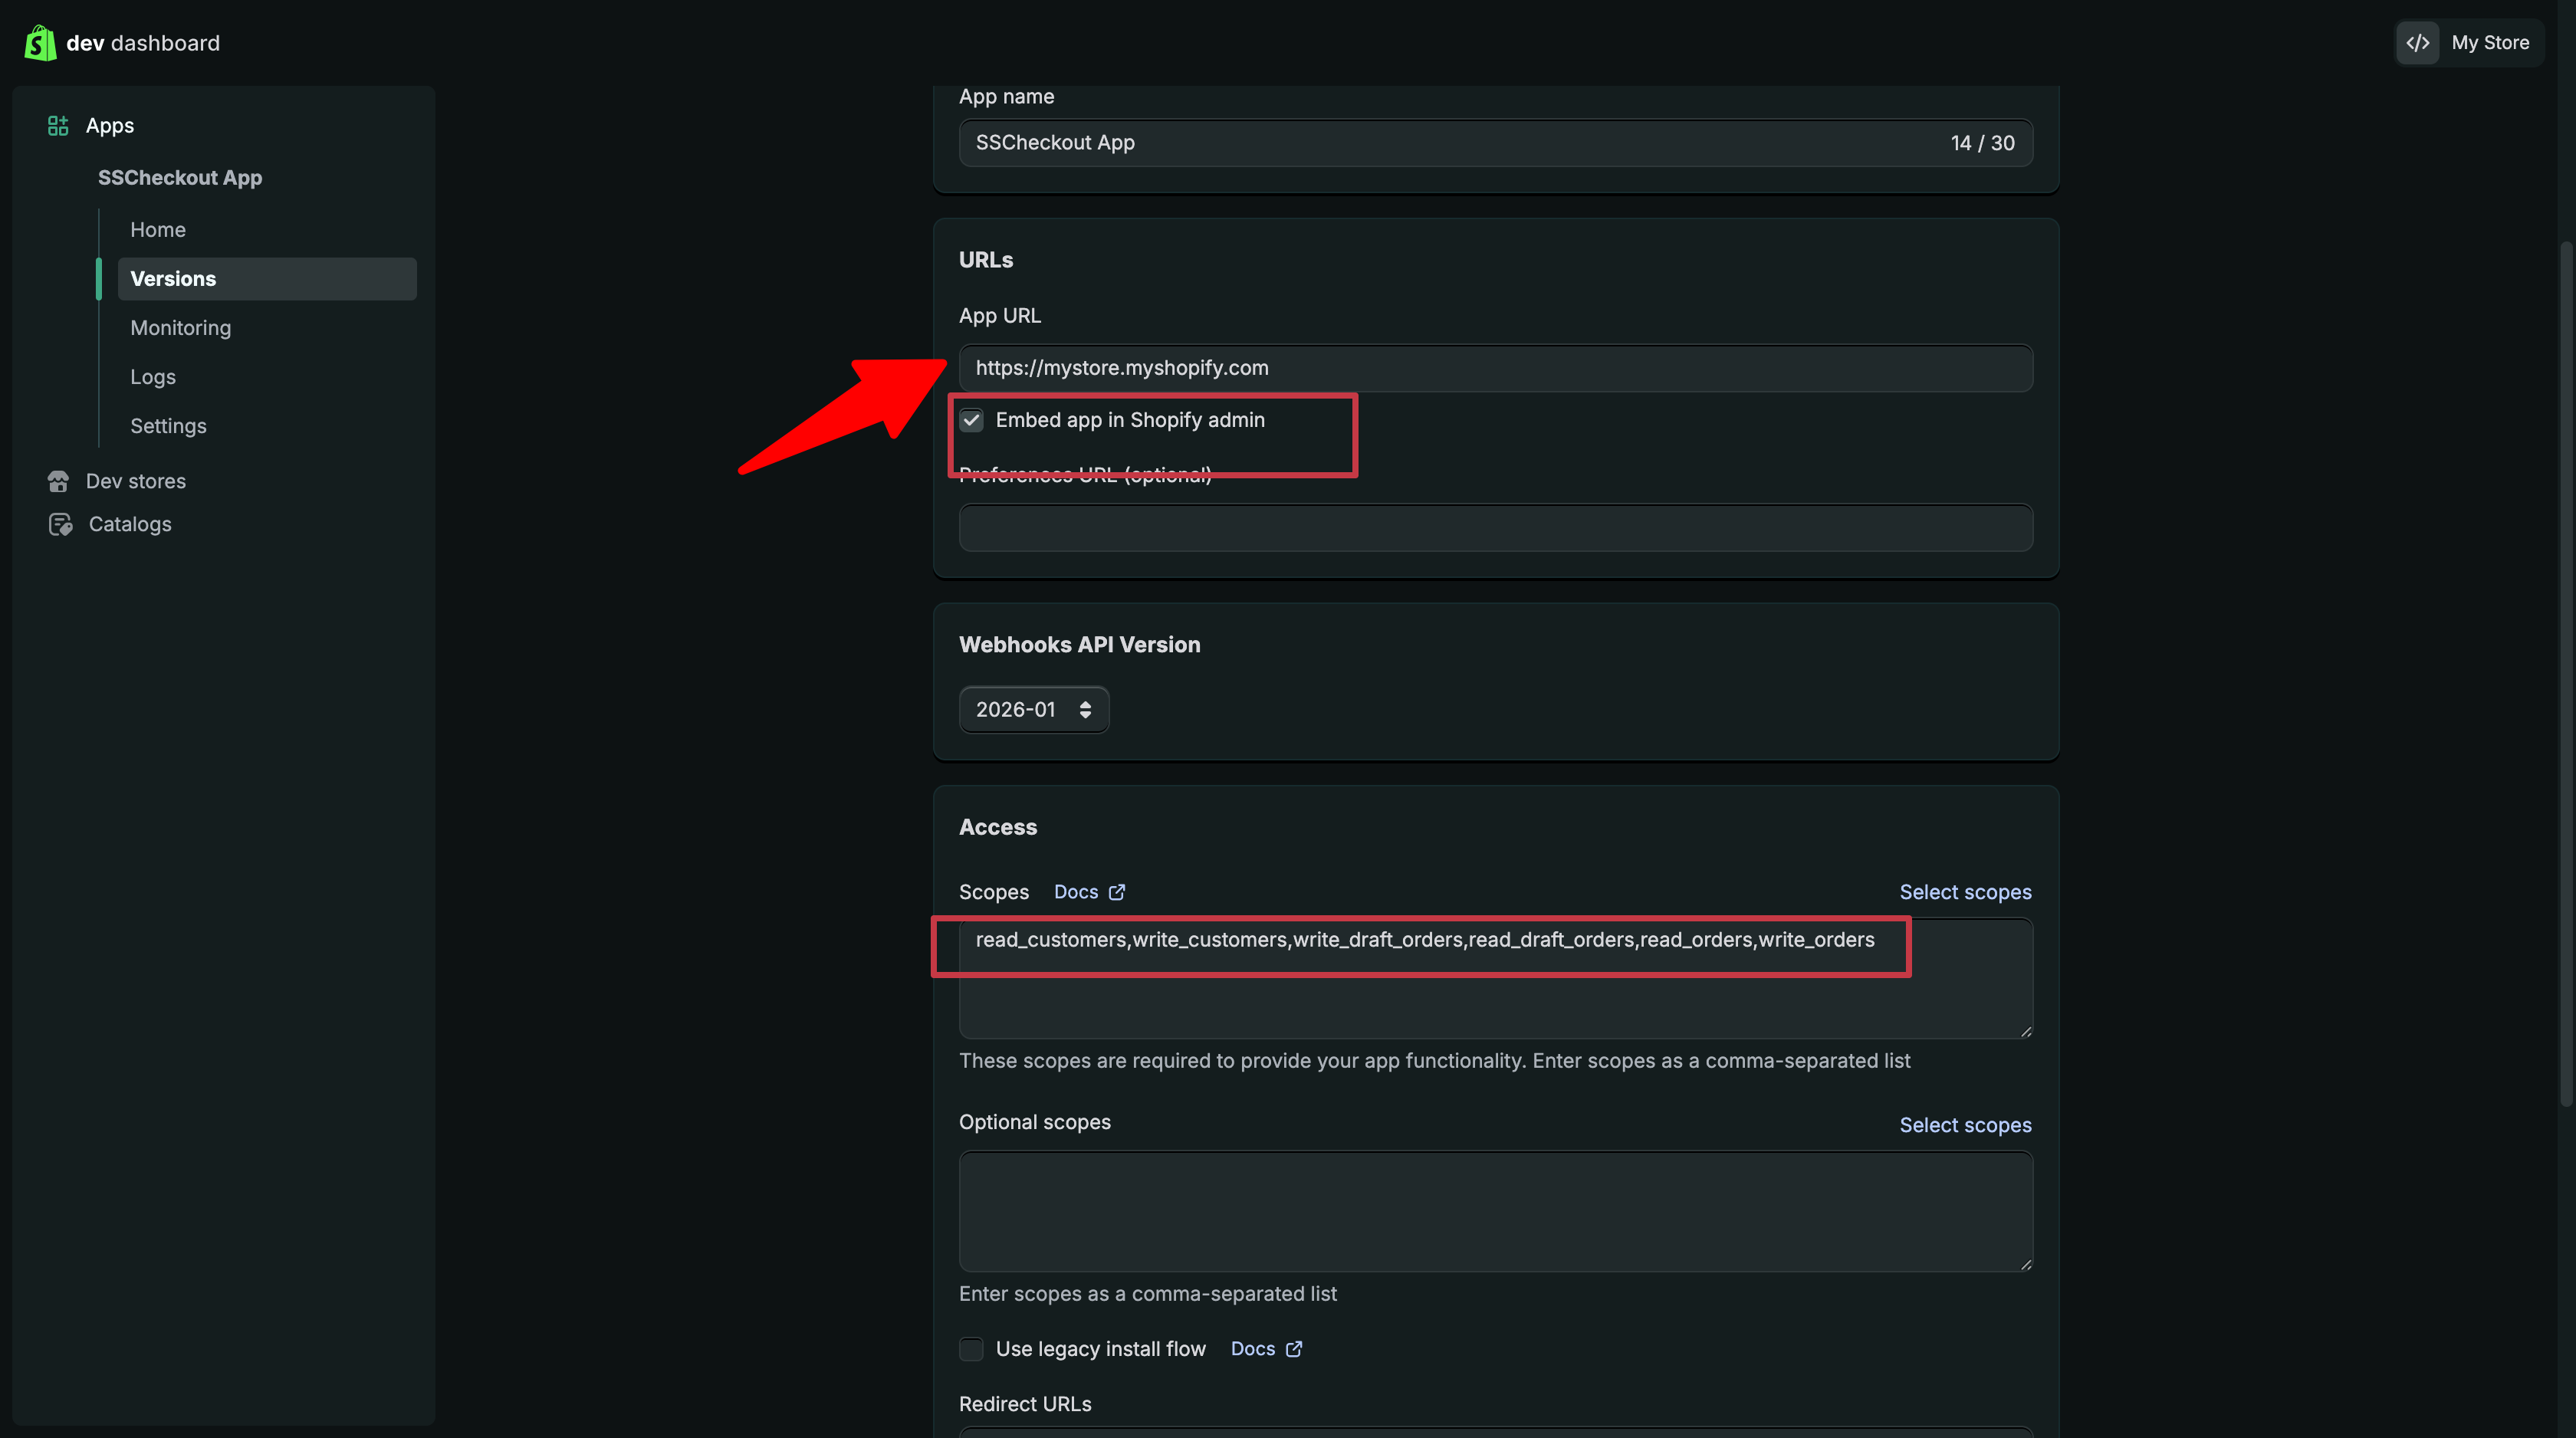Screen dimensions: 2576x1438
Task: Click Select scopes for required scopes
Action: pos(1964,891)
